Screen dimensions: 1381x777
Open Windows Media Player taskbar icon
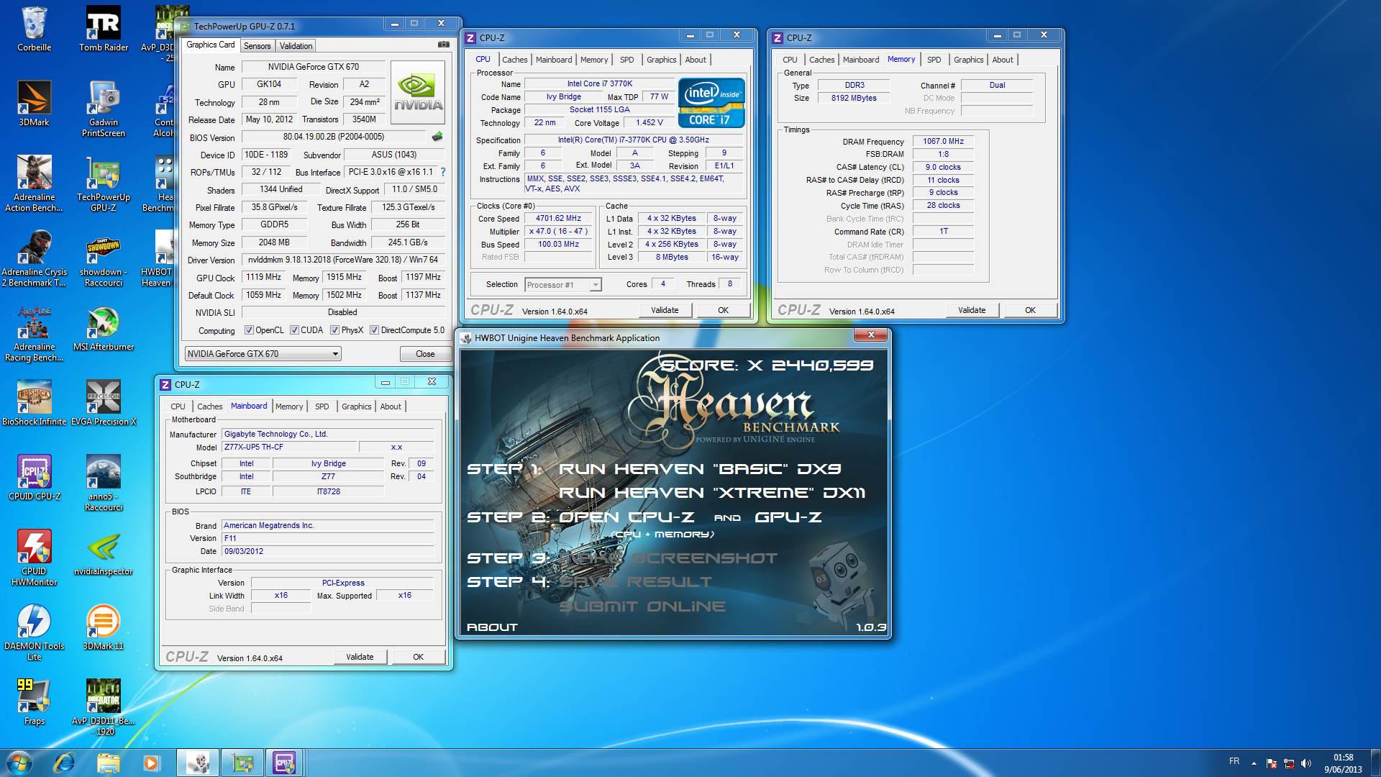(x=151, y=763)
